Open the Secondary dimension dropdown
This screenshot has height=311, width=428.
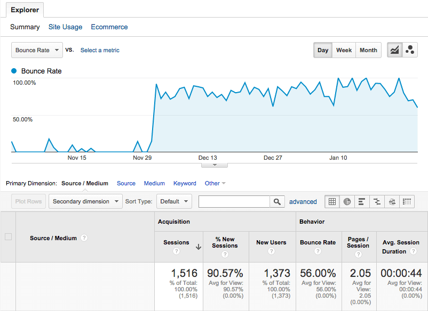pos(85,201)
